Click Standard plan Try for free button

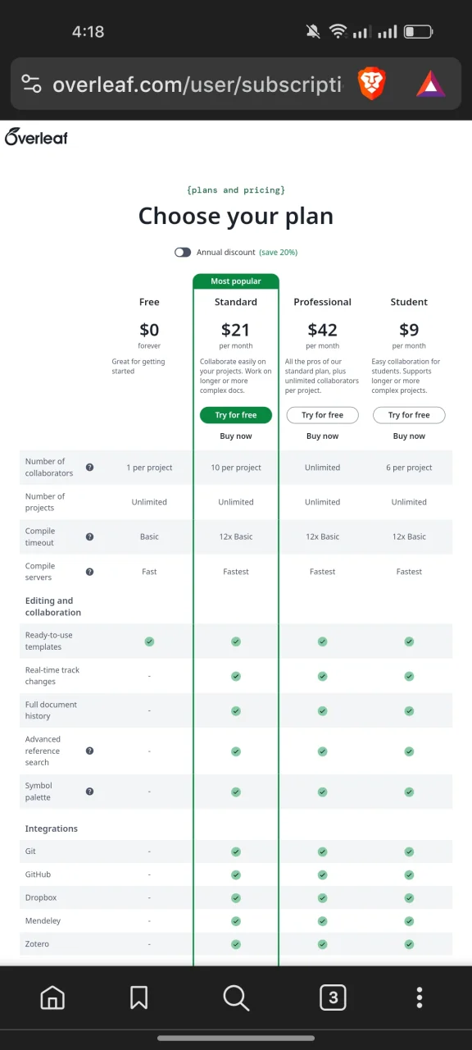(x=236, y=415)
